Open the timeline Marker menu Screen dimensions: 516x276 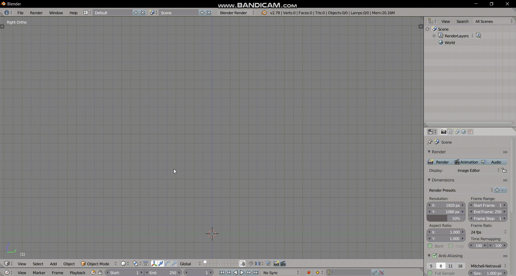pyautogui.click(x=39, y=273)
